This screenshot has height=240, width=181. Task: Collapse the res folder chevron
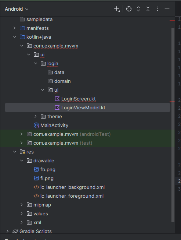15,152
